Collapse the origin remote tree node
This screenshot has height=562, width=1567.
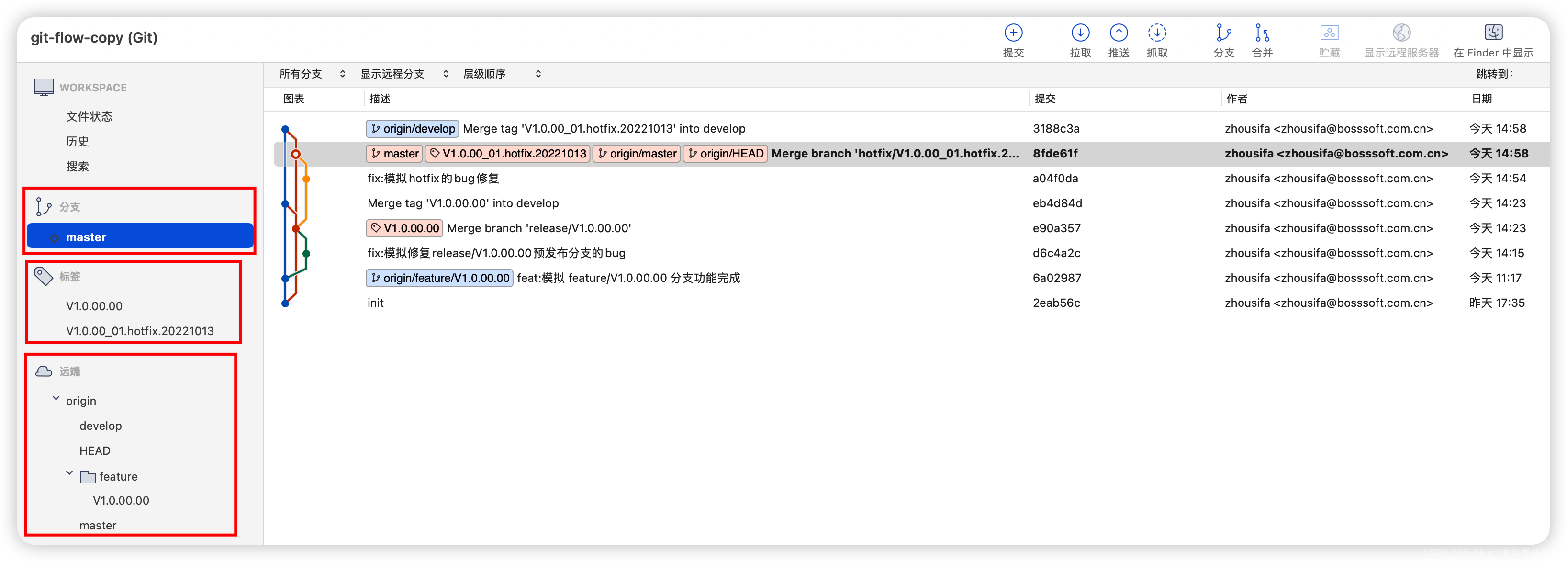coord(56,399)
